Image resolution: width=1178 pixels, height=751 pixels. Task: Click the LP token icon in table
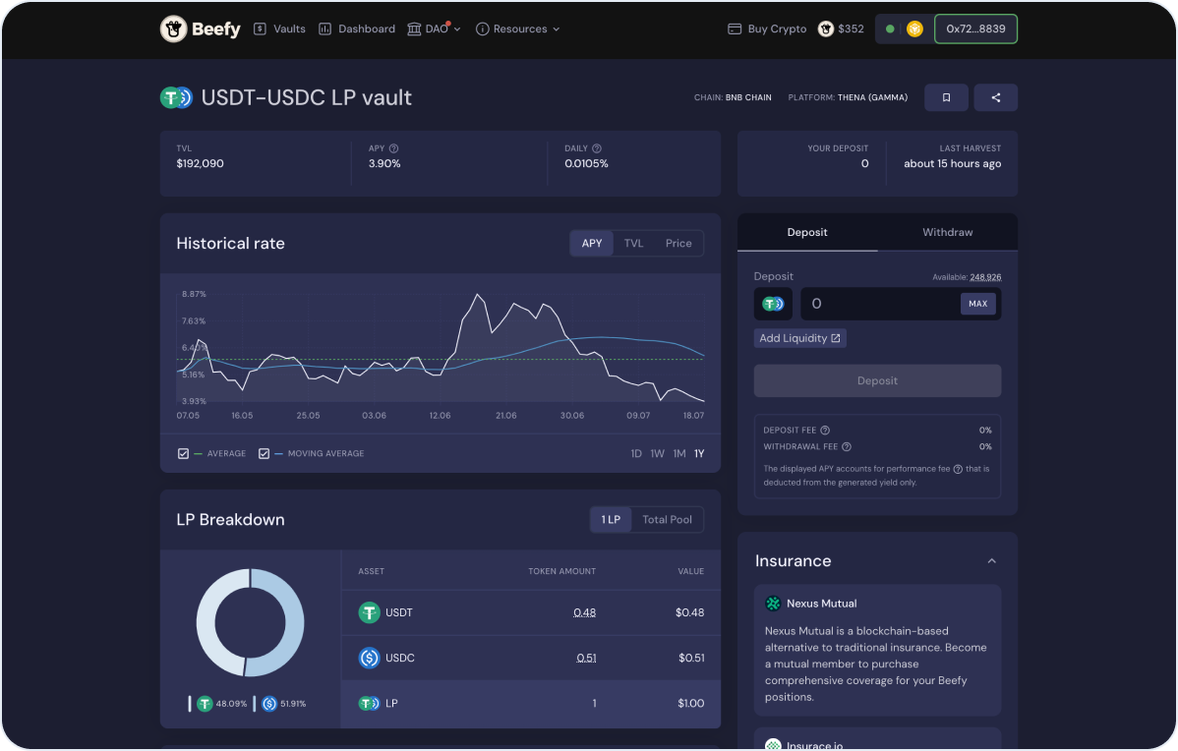pyautogui.click(x=369, y=704)
